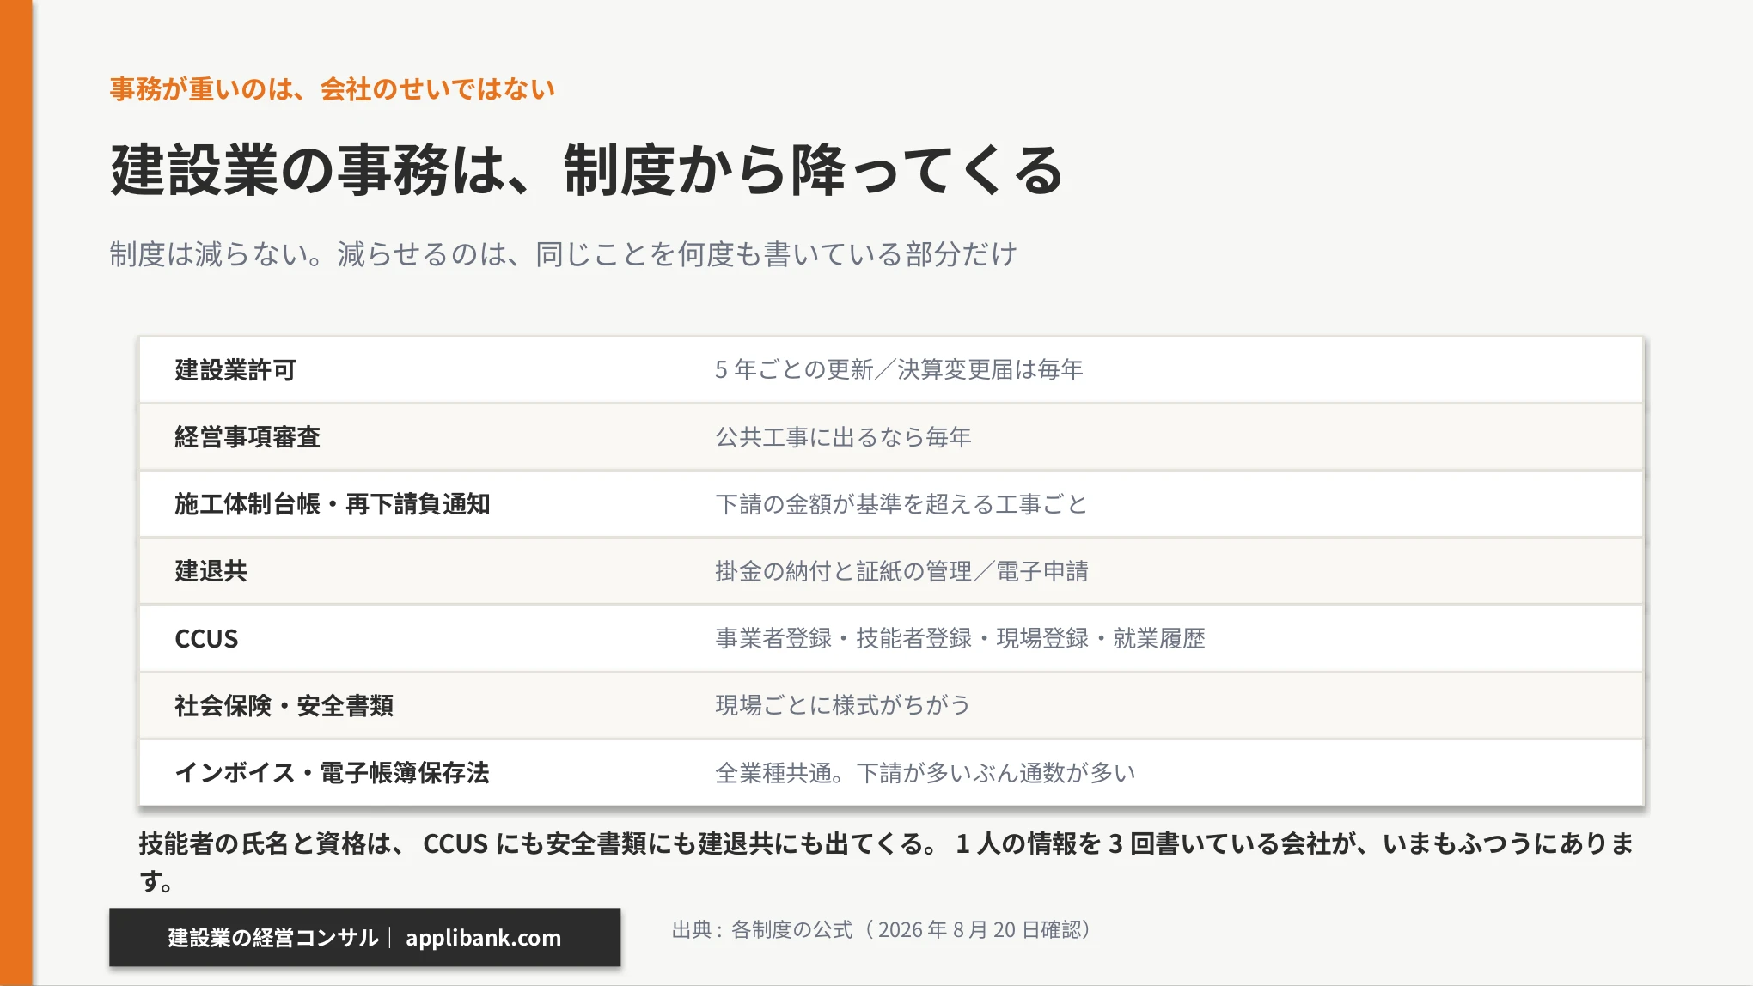Click the cell 公共工事に出るなら毎年
Screen dimensions: 1753x986
tap(843, 437)
